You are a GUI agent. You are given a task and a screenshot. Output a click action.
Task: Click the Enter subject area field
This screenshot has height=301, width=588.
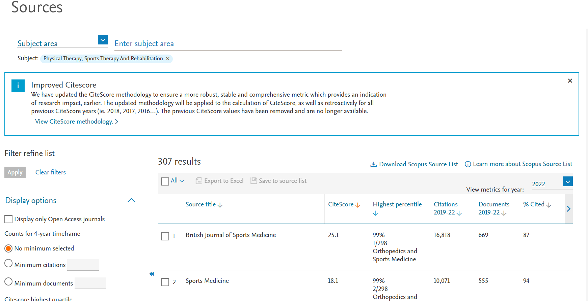pos(228,44)
